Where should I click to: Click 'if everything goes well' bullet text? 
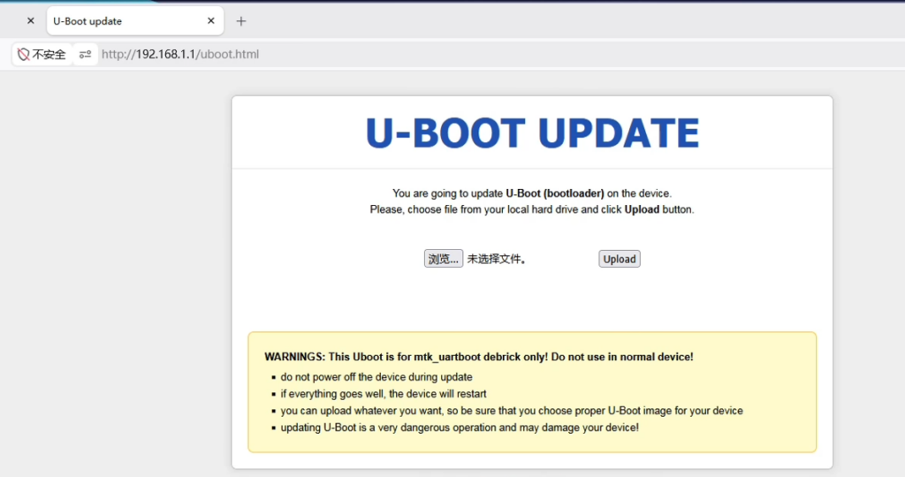(384, 394)
